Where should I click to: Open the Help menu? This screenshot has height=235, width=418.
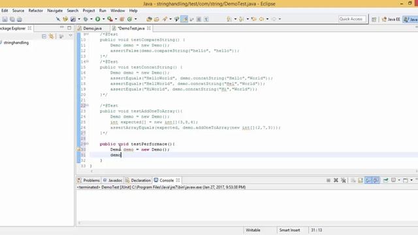pos(133,10)
